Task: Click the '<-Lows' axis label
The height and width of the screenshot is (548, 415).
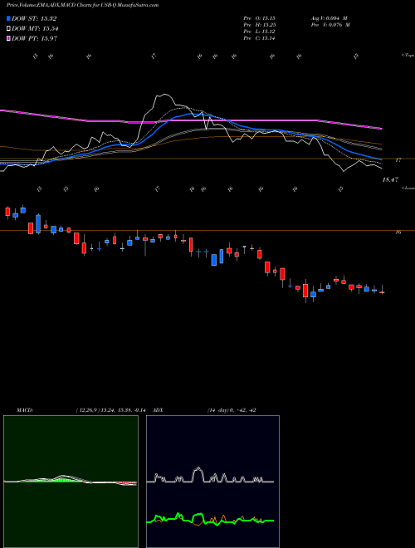Action: point(408,188)
